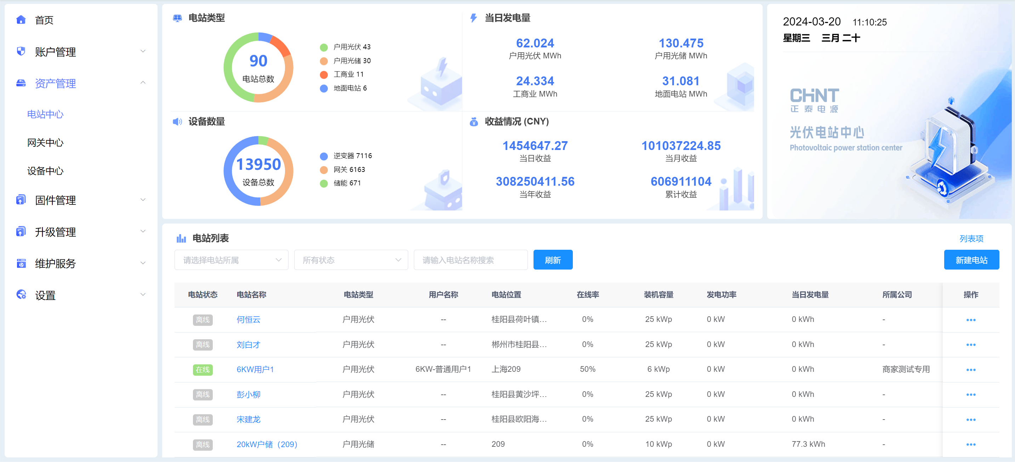Open station link 刘白才
Screen dimensions: 1015x462
(x=248, y=345)
